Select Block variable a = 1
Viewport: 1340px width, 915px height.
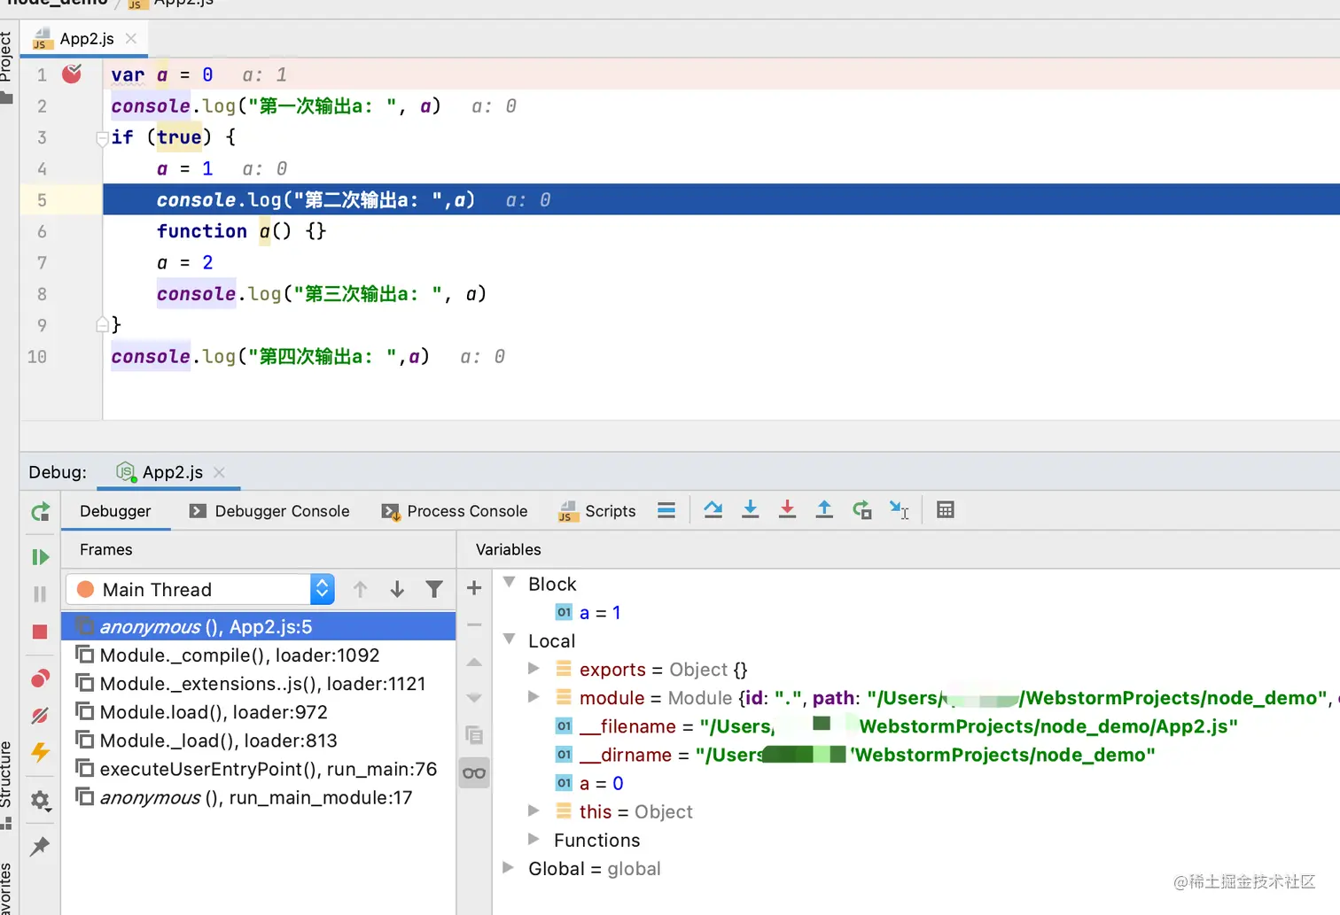588,612
